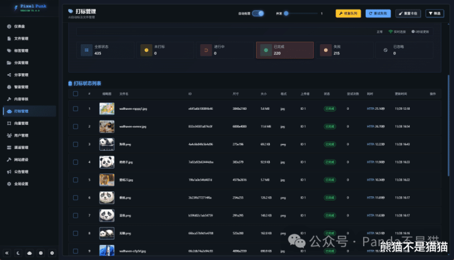Click the yellow 修复队列 button
The width and height of the screenshot is (454, 260).
(348, 13)
